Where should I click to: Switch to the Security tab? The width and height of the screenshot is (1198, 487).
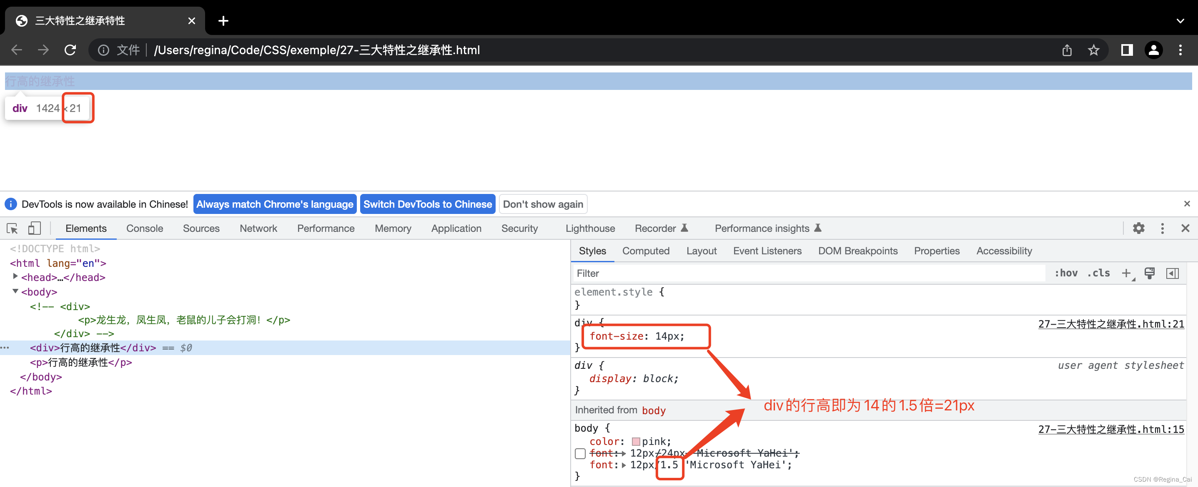click(519, 229)
